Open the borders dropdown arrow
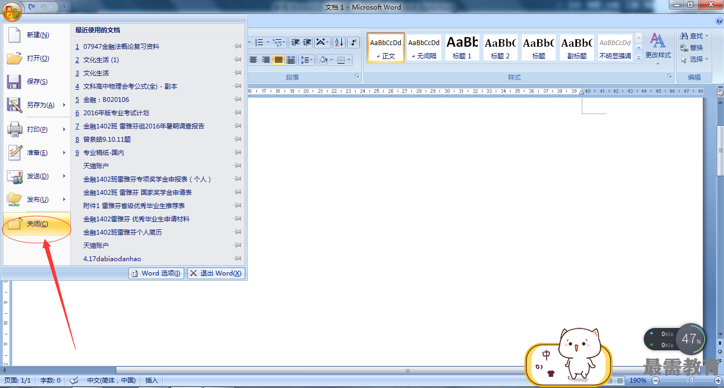The image size is (724, 388). point(349,59)
